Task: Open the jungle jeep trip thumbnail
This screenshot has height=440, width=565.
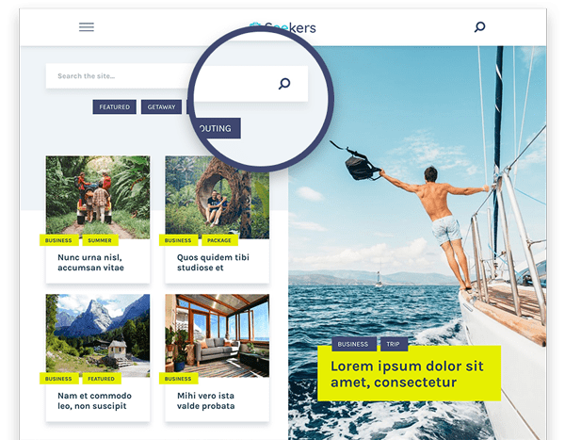Action: [98, 197]
